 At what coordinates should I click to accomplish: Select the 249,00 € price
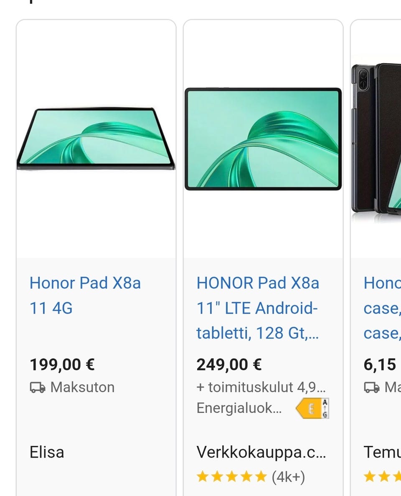(x=229, y=364)
